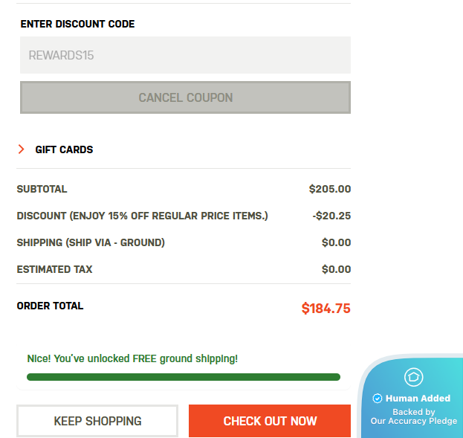Click the order total amount $184.75

326,309
